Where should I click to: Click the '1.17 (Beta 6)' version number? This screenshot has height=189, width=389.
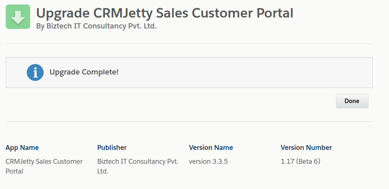(x=301, y=161)
